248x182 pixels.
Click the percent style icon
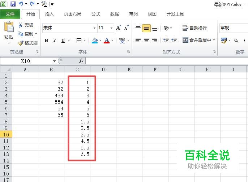click(x=236, y=41)
